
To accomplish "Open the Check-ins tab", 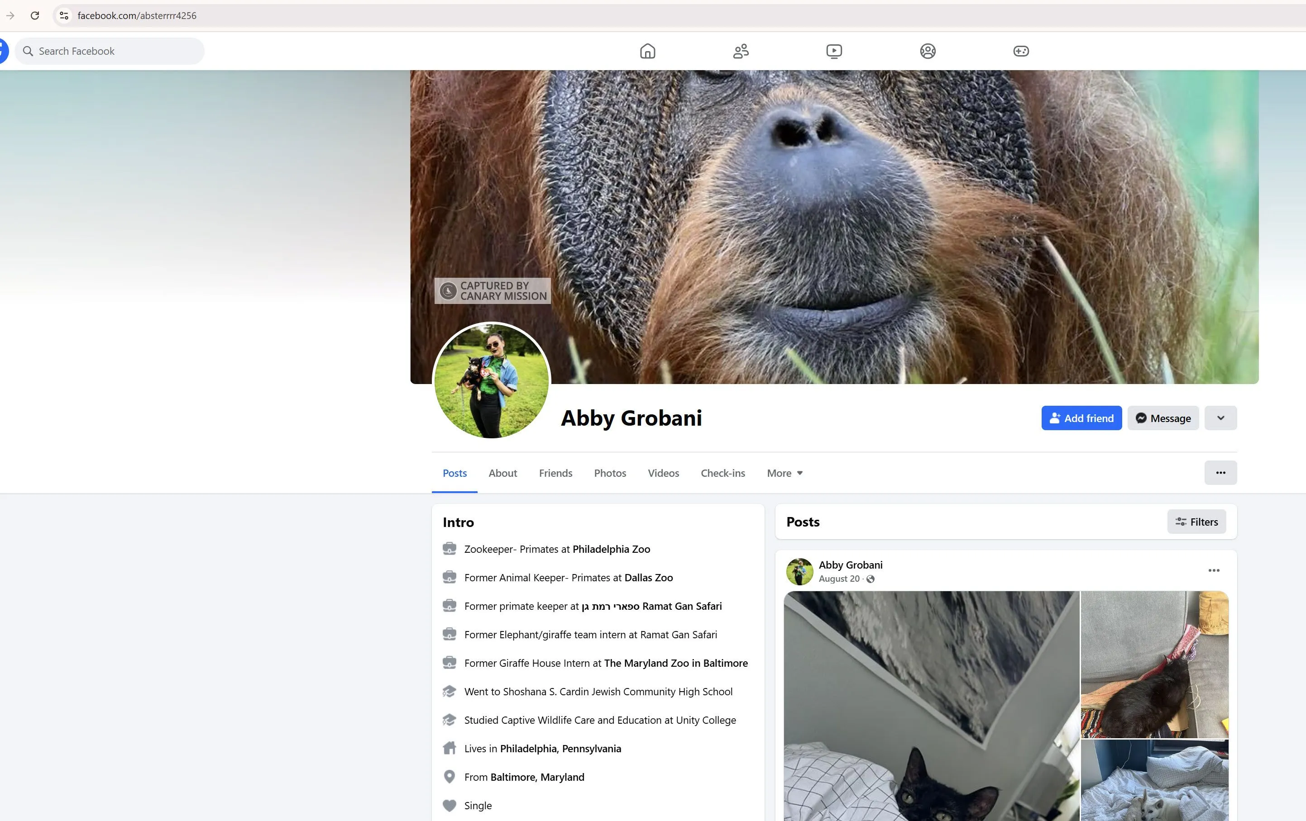I will (723, 473).
